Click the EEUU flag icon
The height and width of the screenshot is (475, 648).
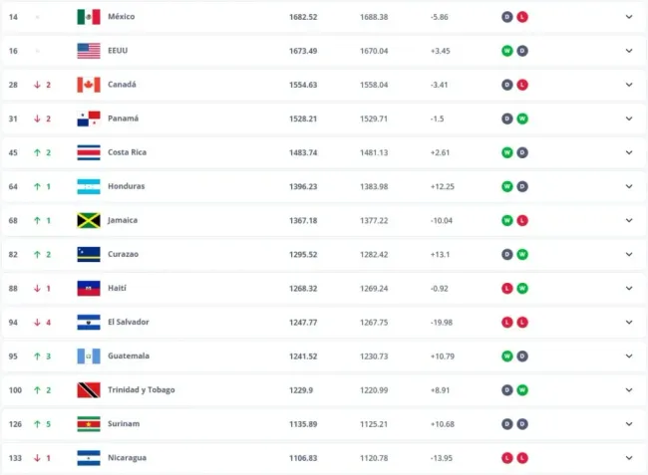(89, 51)
